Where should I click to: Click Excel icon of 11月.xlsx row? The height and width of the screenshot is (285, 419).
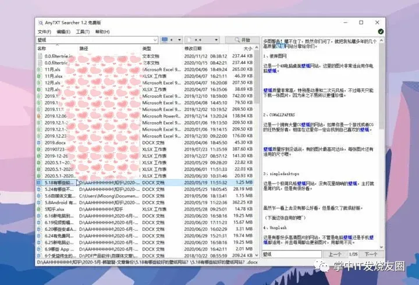[40, 76]
